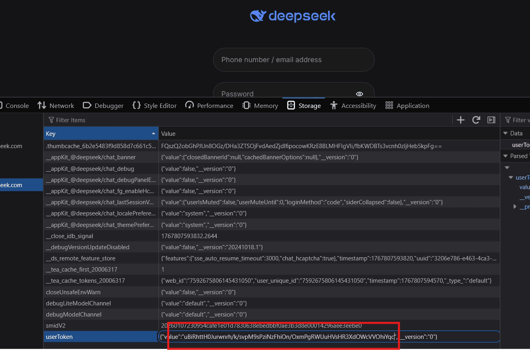This screenshot has width=530, height=350.
Task: Select the __tea_cache_tokens_20006317 key
Action: point(101,281)
